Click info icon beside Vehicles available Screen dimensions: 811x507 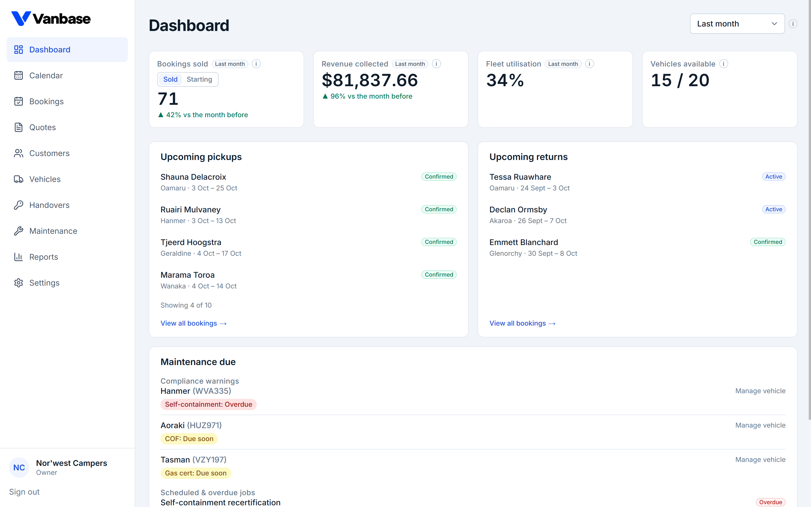point(723,64)
